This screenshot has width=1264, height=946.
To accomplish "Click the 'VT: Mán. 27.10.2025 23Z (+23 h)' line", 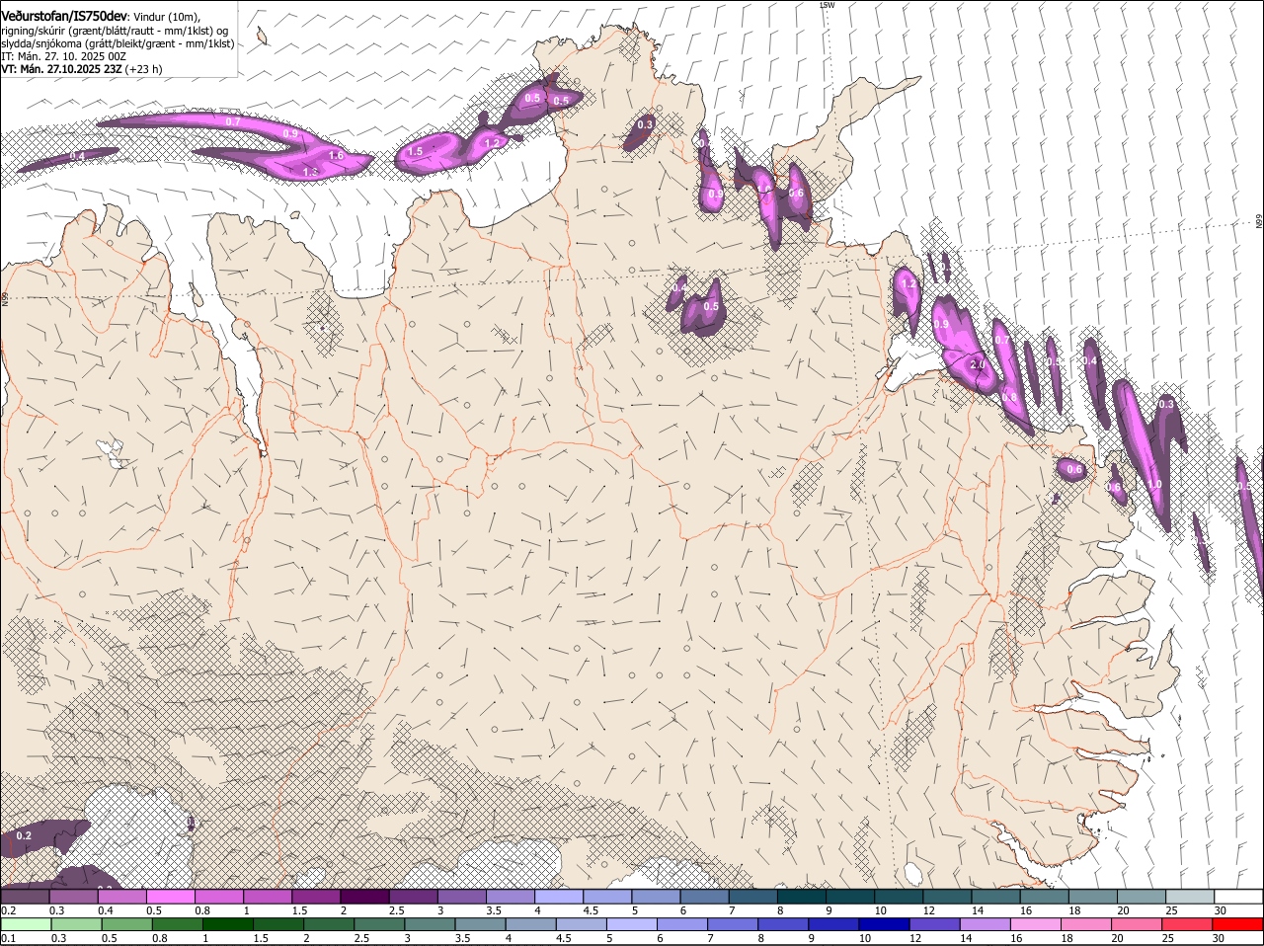I will [x=82, y=69].
